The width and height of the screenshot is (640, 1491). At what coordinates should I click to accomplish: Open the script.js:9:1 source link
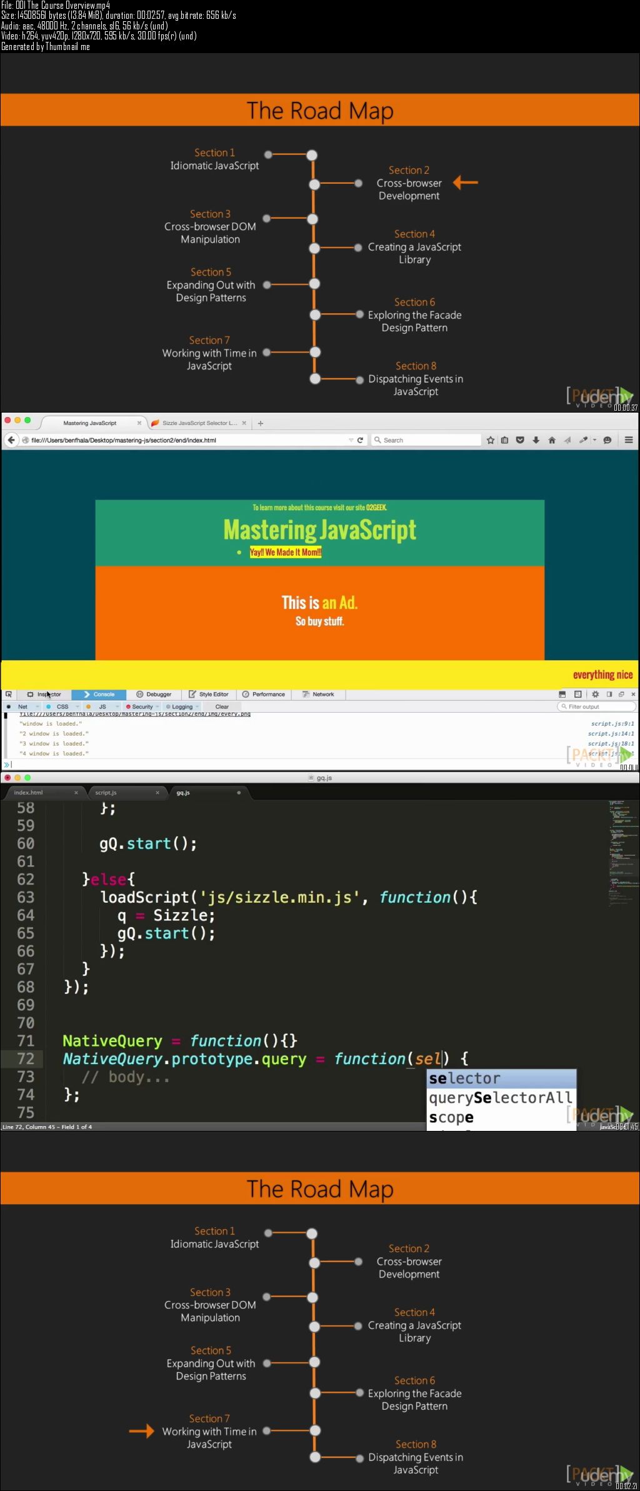click(x=612, y=724)
